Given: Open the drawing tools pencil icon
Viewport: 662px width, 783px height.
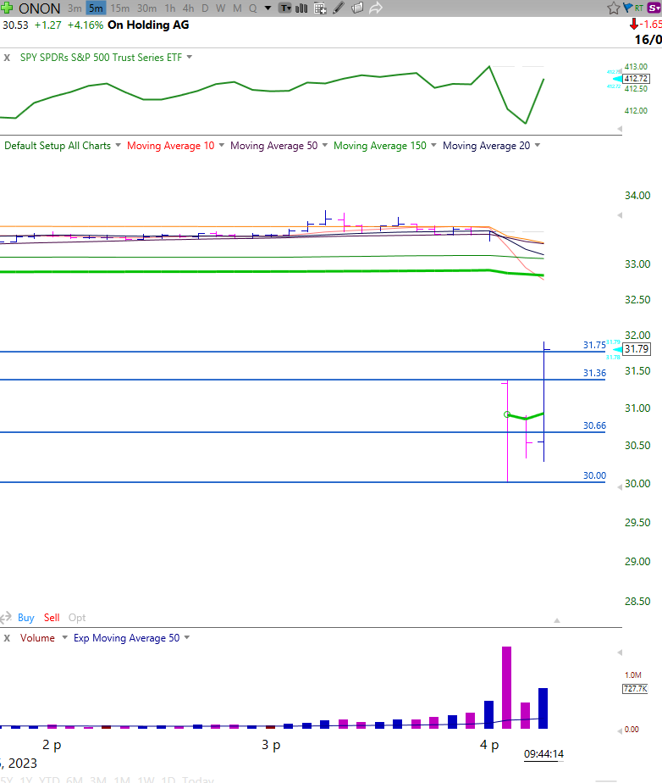Looking at the screenshot, I should click(x=339, y=8).
